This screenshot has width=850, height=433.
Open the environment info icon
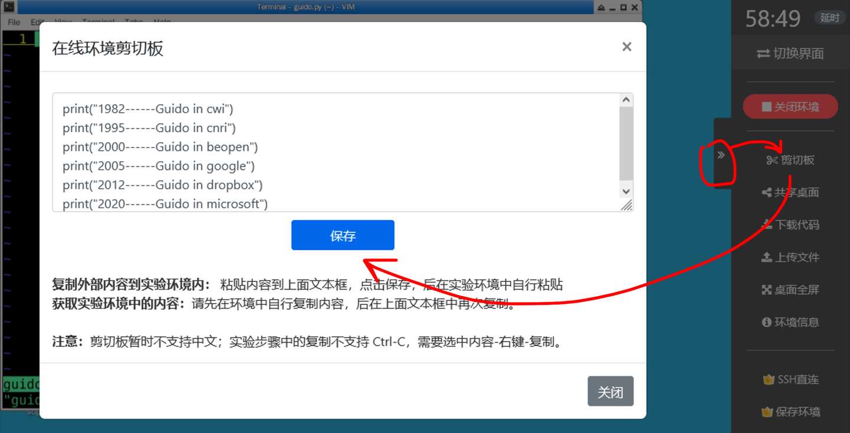click(767, 322)
